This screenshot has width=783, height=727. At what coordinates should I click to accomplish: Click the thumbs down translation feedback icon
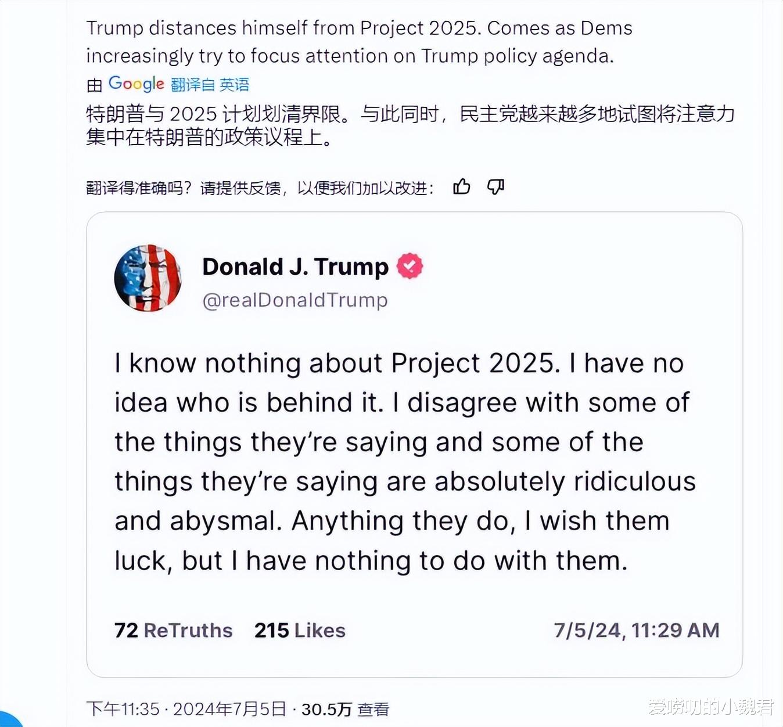point(495,186)
